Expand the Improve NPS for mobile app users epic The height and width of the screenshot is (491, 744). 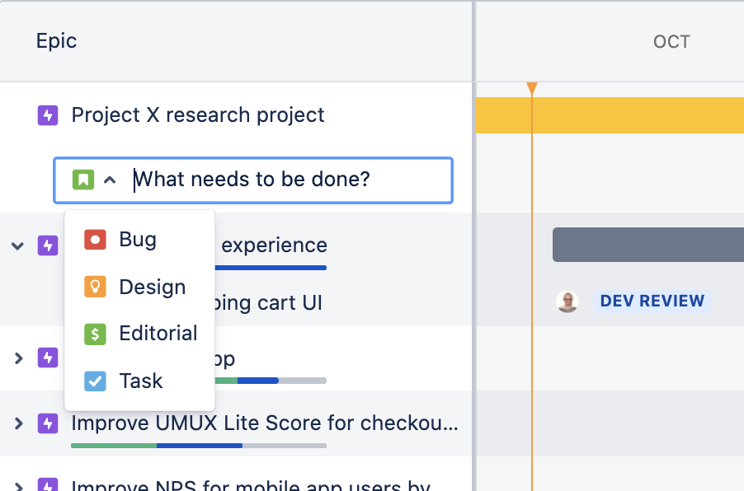16,485
